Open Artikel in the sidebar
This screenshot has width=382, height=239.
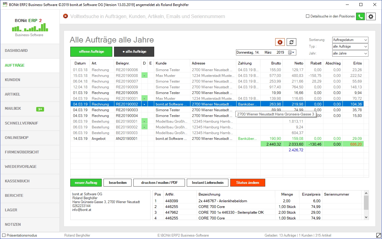tap(30, 94)
